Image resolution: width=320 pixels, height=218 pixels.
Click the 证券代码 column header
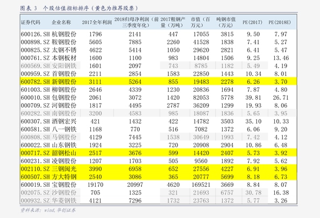(31, 22)
